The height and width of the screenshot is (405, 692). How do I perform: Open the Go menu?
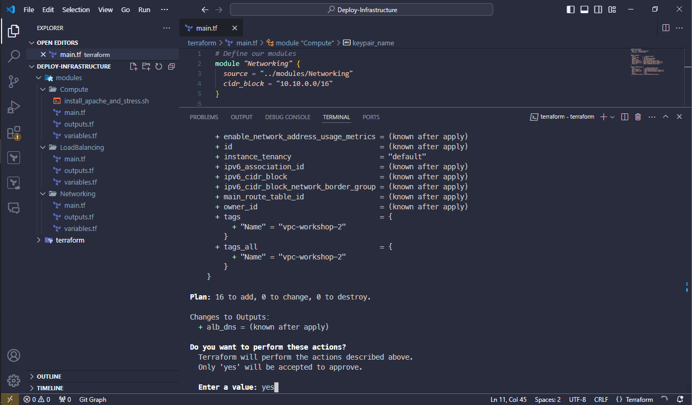(126, 9)
